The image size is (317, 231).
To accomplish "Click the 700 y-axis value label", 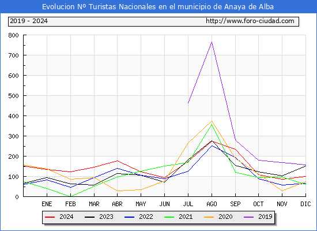I will point(14,55).
